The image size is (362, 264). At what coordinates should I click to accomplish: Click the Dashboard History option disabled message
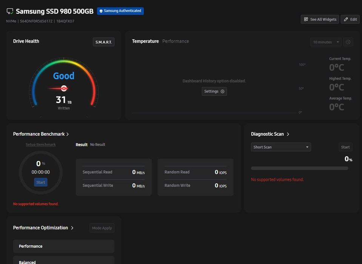[214, 81]
